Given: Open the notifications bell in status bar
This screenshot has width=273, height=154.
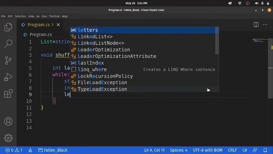Looking at the screenshot, I should 265,150.
